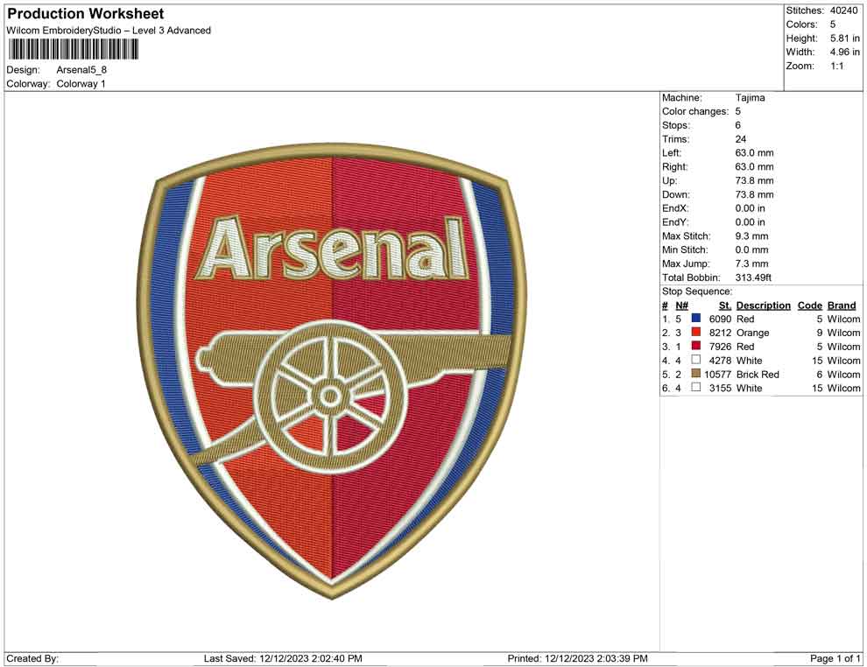Image resolution: width=867 pixels, height=667 pixels.
Task: Click the height value '5.81 in'
Action: pyautogui.click(x=845, y=39)
